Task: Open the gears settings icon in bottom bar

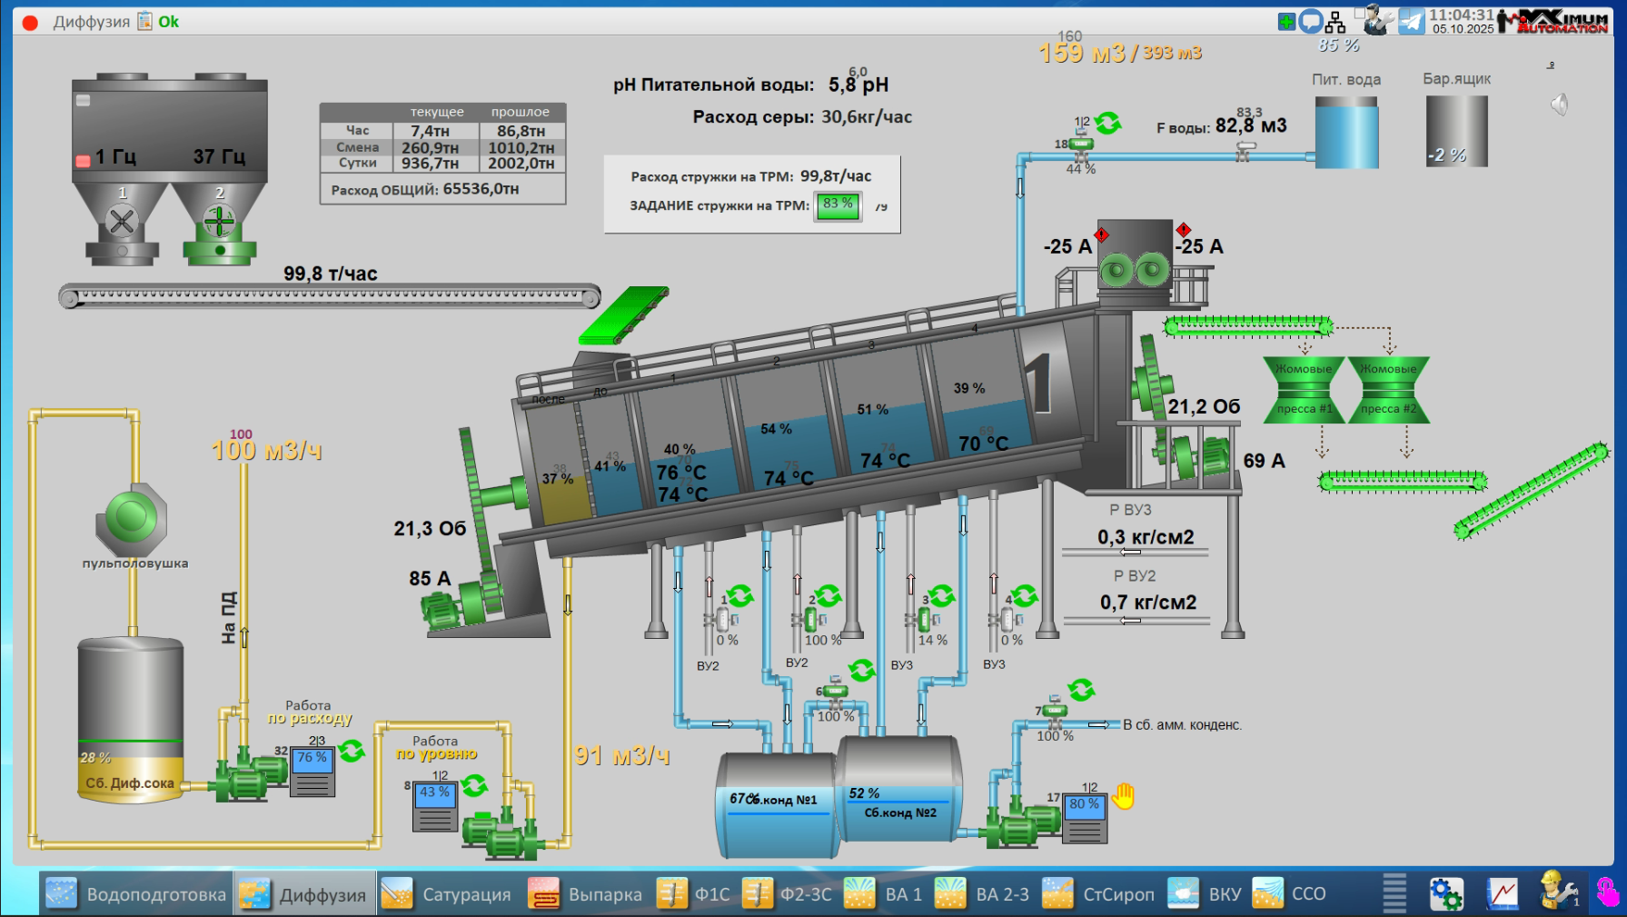Action: pos(1445,893)
